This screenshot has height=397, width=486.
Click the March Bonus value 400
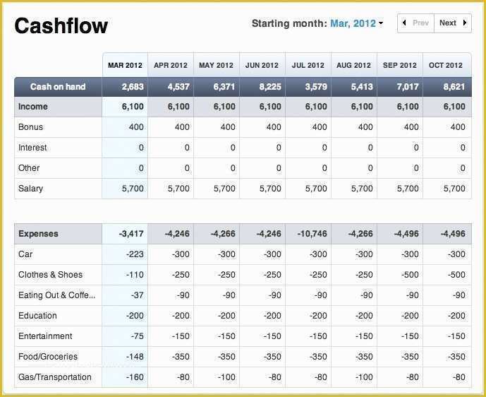tap(136, 127)
